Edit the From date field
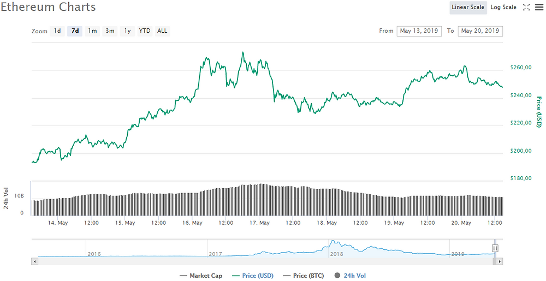This screenshot has height=281, width=546. point(419,31)
